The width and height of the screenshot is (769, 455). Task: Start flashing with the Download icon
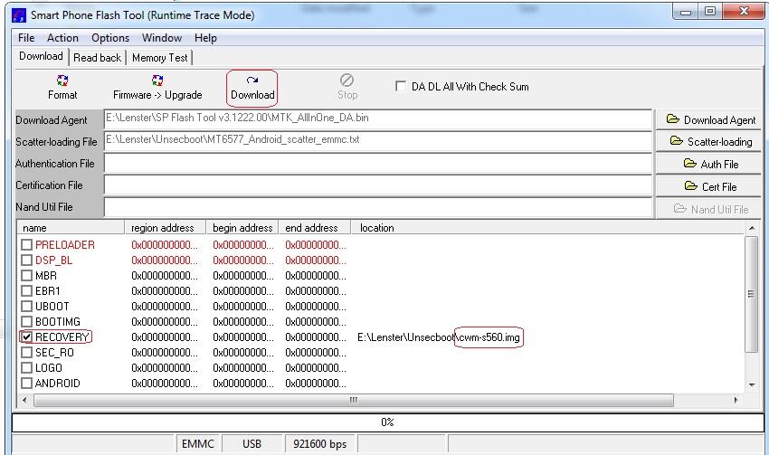tap(252, 81)
